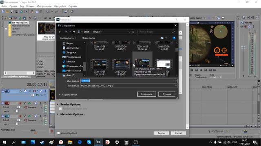This screenshot has width=261, height=146.
Task: Click the Cancel button in Render As dialog
Action: tap(178, 133)
